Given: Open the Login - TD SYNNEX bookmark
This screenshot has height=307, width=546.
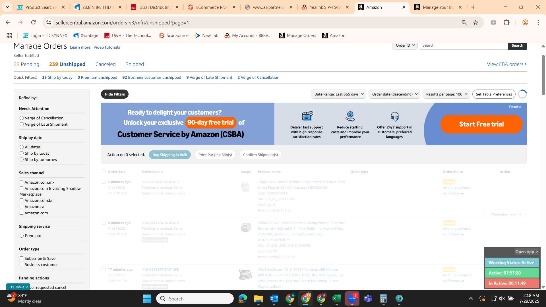Looking at the screenshot, I should coord(45,36).
